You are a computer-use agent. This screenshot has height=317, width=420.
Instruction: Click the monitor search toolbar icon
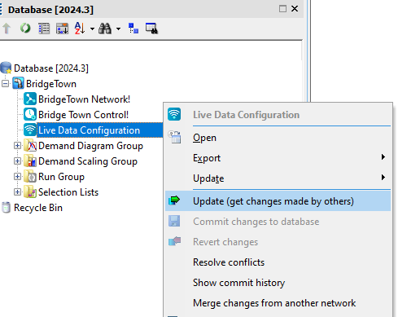151,29
